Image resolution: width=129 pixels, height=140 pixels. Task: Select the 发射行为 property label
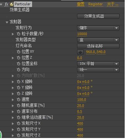coord(24,28)
